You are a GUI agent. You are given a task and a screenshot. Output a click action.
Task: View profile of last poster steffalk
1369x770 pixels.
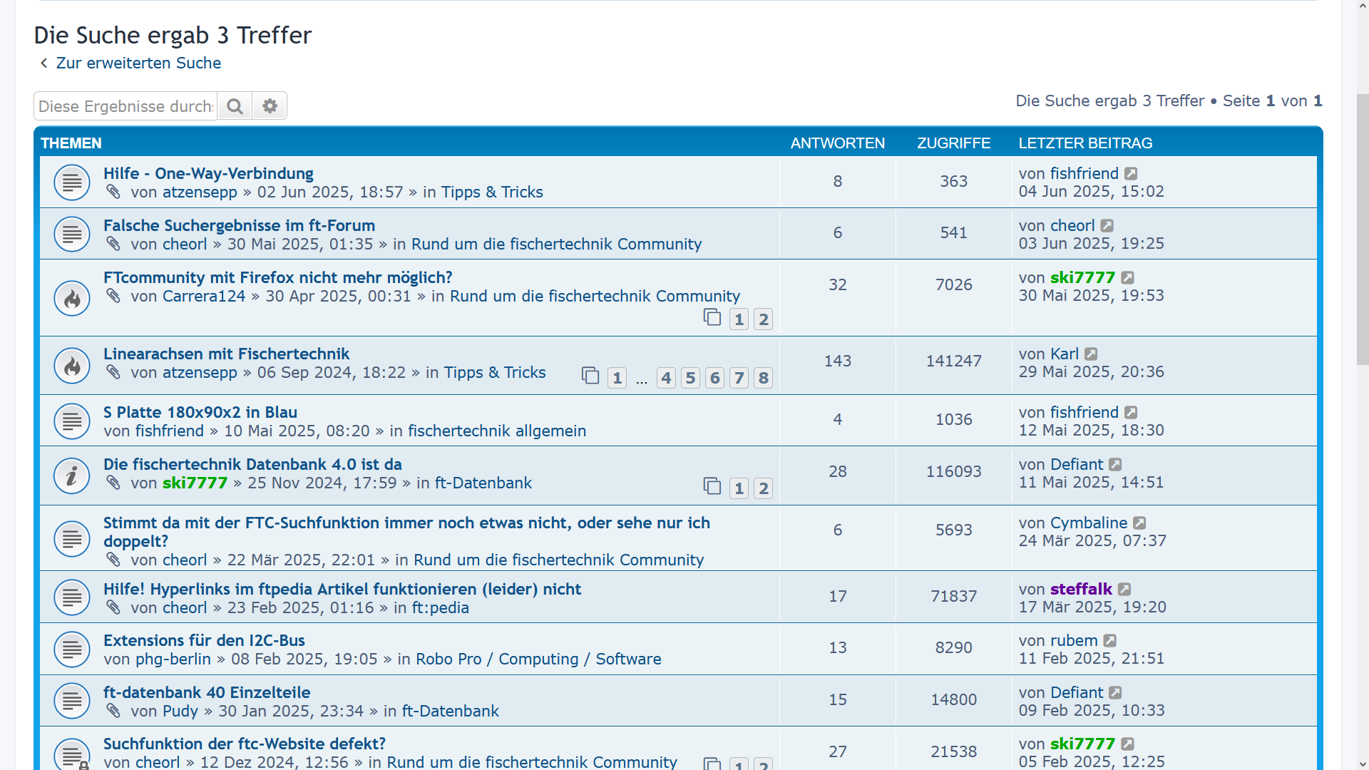1081,589
